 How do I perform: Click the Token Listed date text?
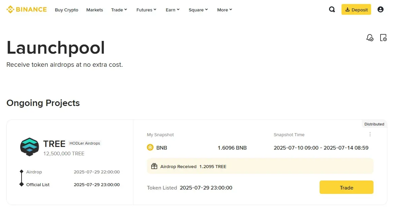pyautogui.click(x=206, y=188)
